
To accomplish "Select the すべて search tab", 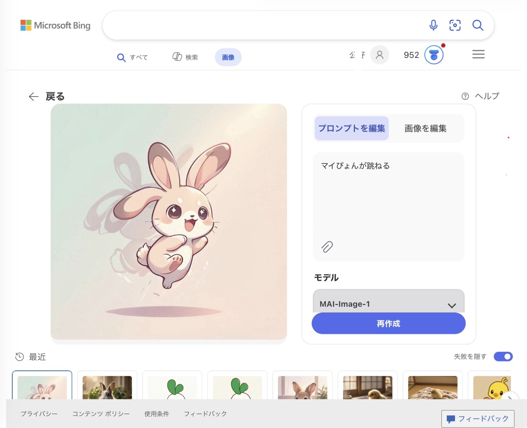I will (x=133, y=57).
